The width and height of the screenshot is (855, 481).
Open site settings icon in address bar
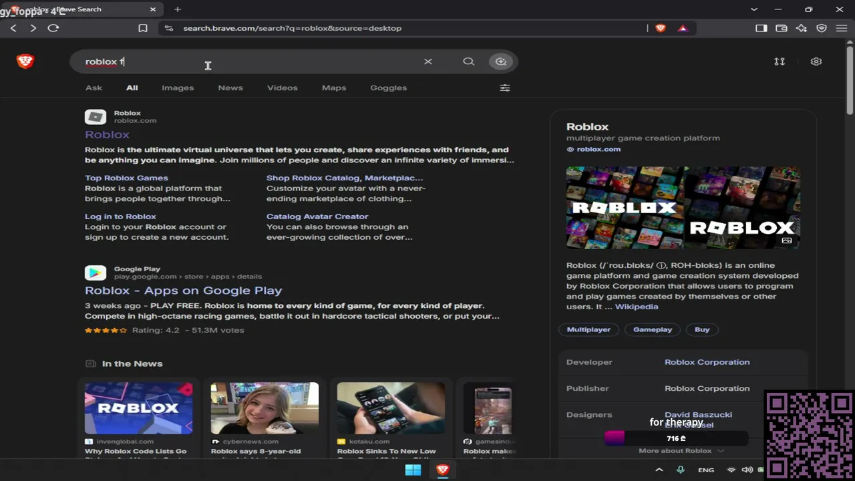coord(168,28)
